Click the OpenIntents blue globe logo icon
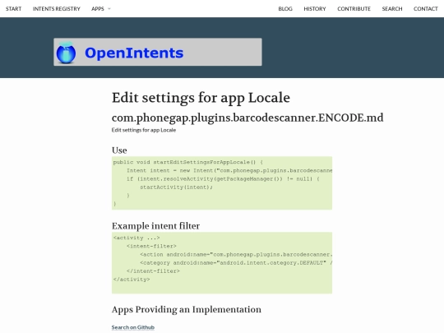Screen dimensions: 444x333 click(x=66, y=53)
